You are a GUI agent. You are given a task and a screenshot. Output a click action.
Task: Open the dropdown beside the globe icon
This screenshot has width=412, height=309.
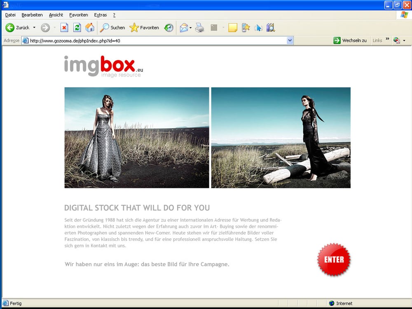pos(404,41)
